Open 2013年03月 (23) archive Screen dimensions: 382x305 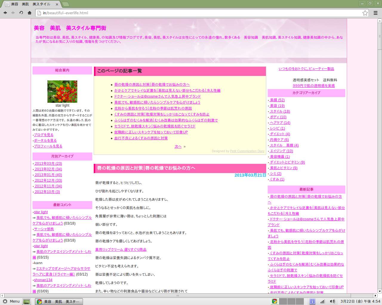[x=48, y=164]
